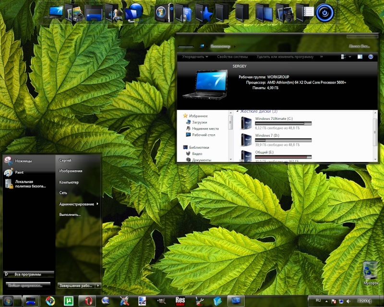
Task: Open the laptop Computer icon in the top dock
Action: click(x=54, y=13)
